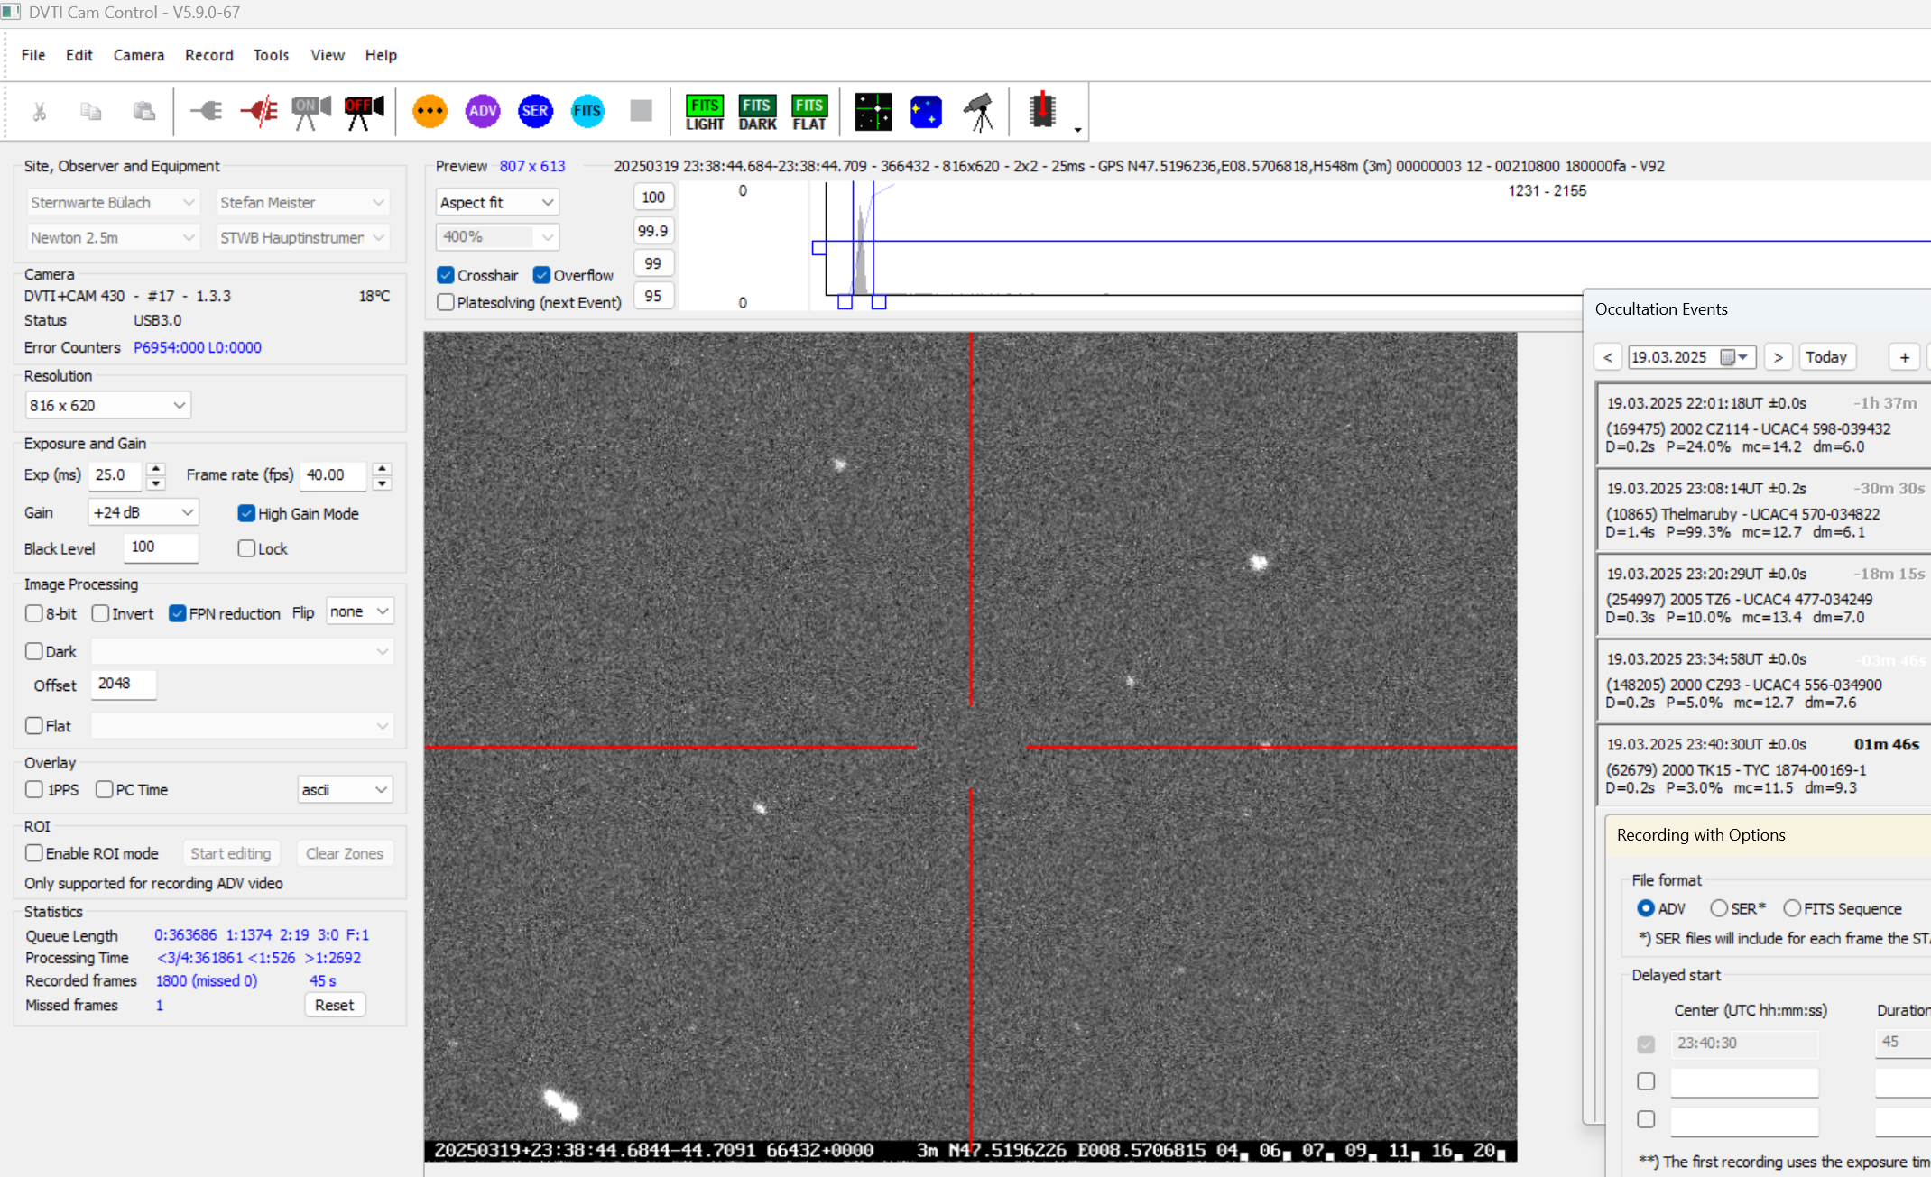Viewport: 1931px width, 1177px height.
Task: Click the crosshair star field icon
Action: pos(873,111)
